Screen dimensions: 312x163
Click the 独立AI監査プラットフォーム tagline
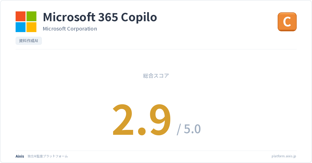tap(48, 156)
